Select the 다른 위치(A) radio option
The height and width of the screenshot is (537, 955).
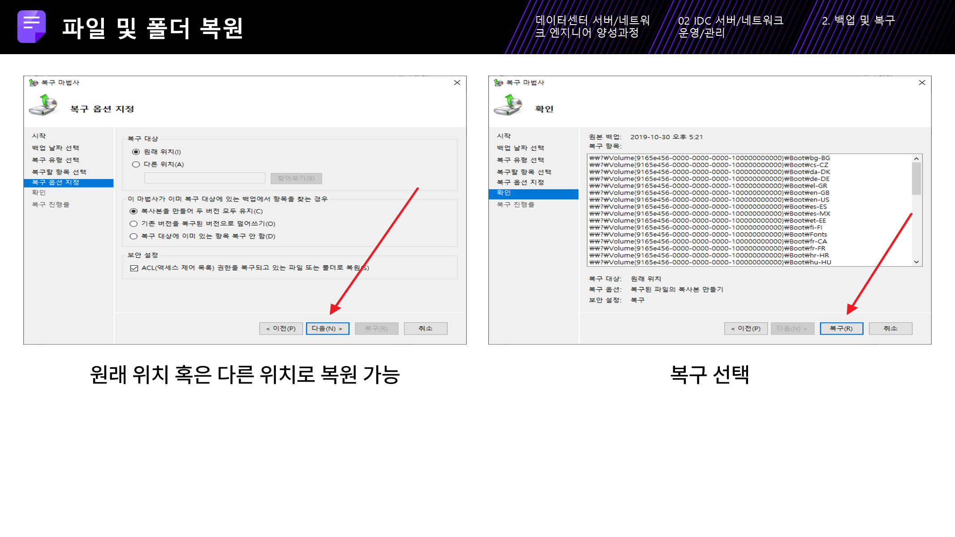click(x=136, y=165)
